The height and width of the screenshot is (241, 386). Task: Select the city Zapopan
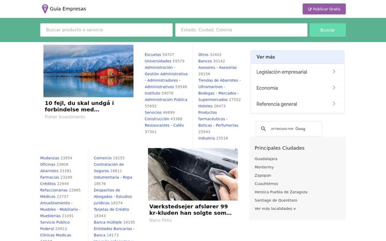pyautogui.click(x=263, y=175)
